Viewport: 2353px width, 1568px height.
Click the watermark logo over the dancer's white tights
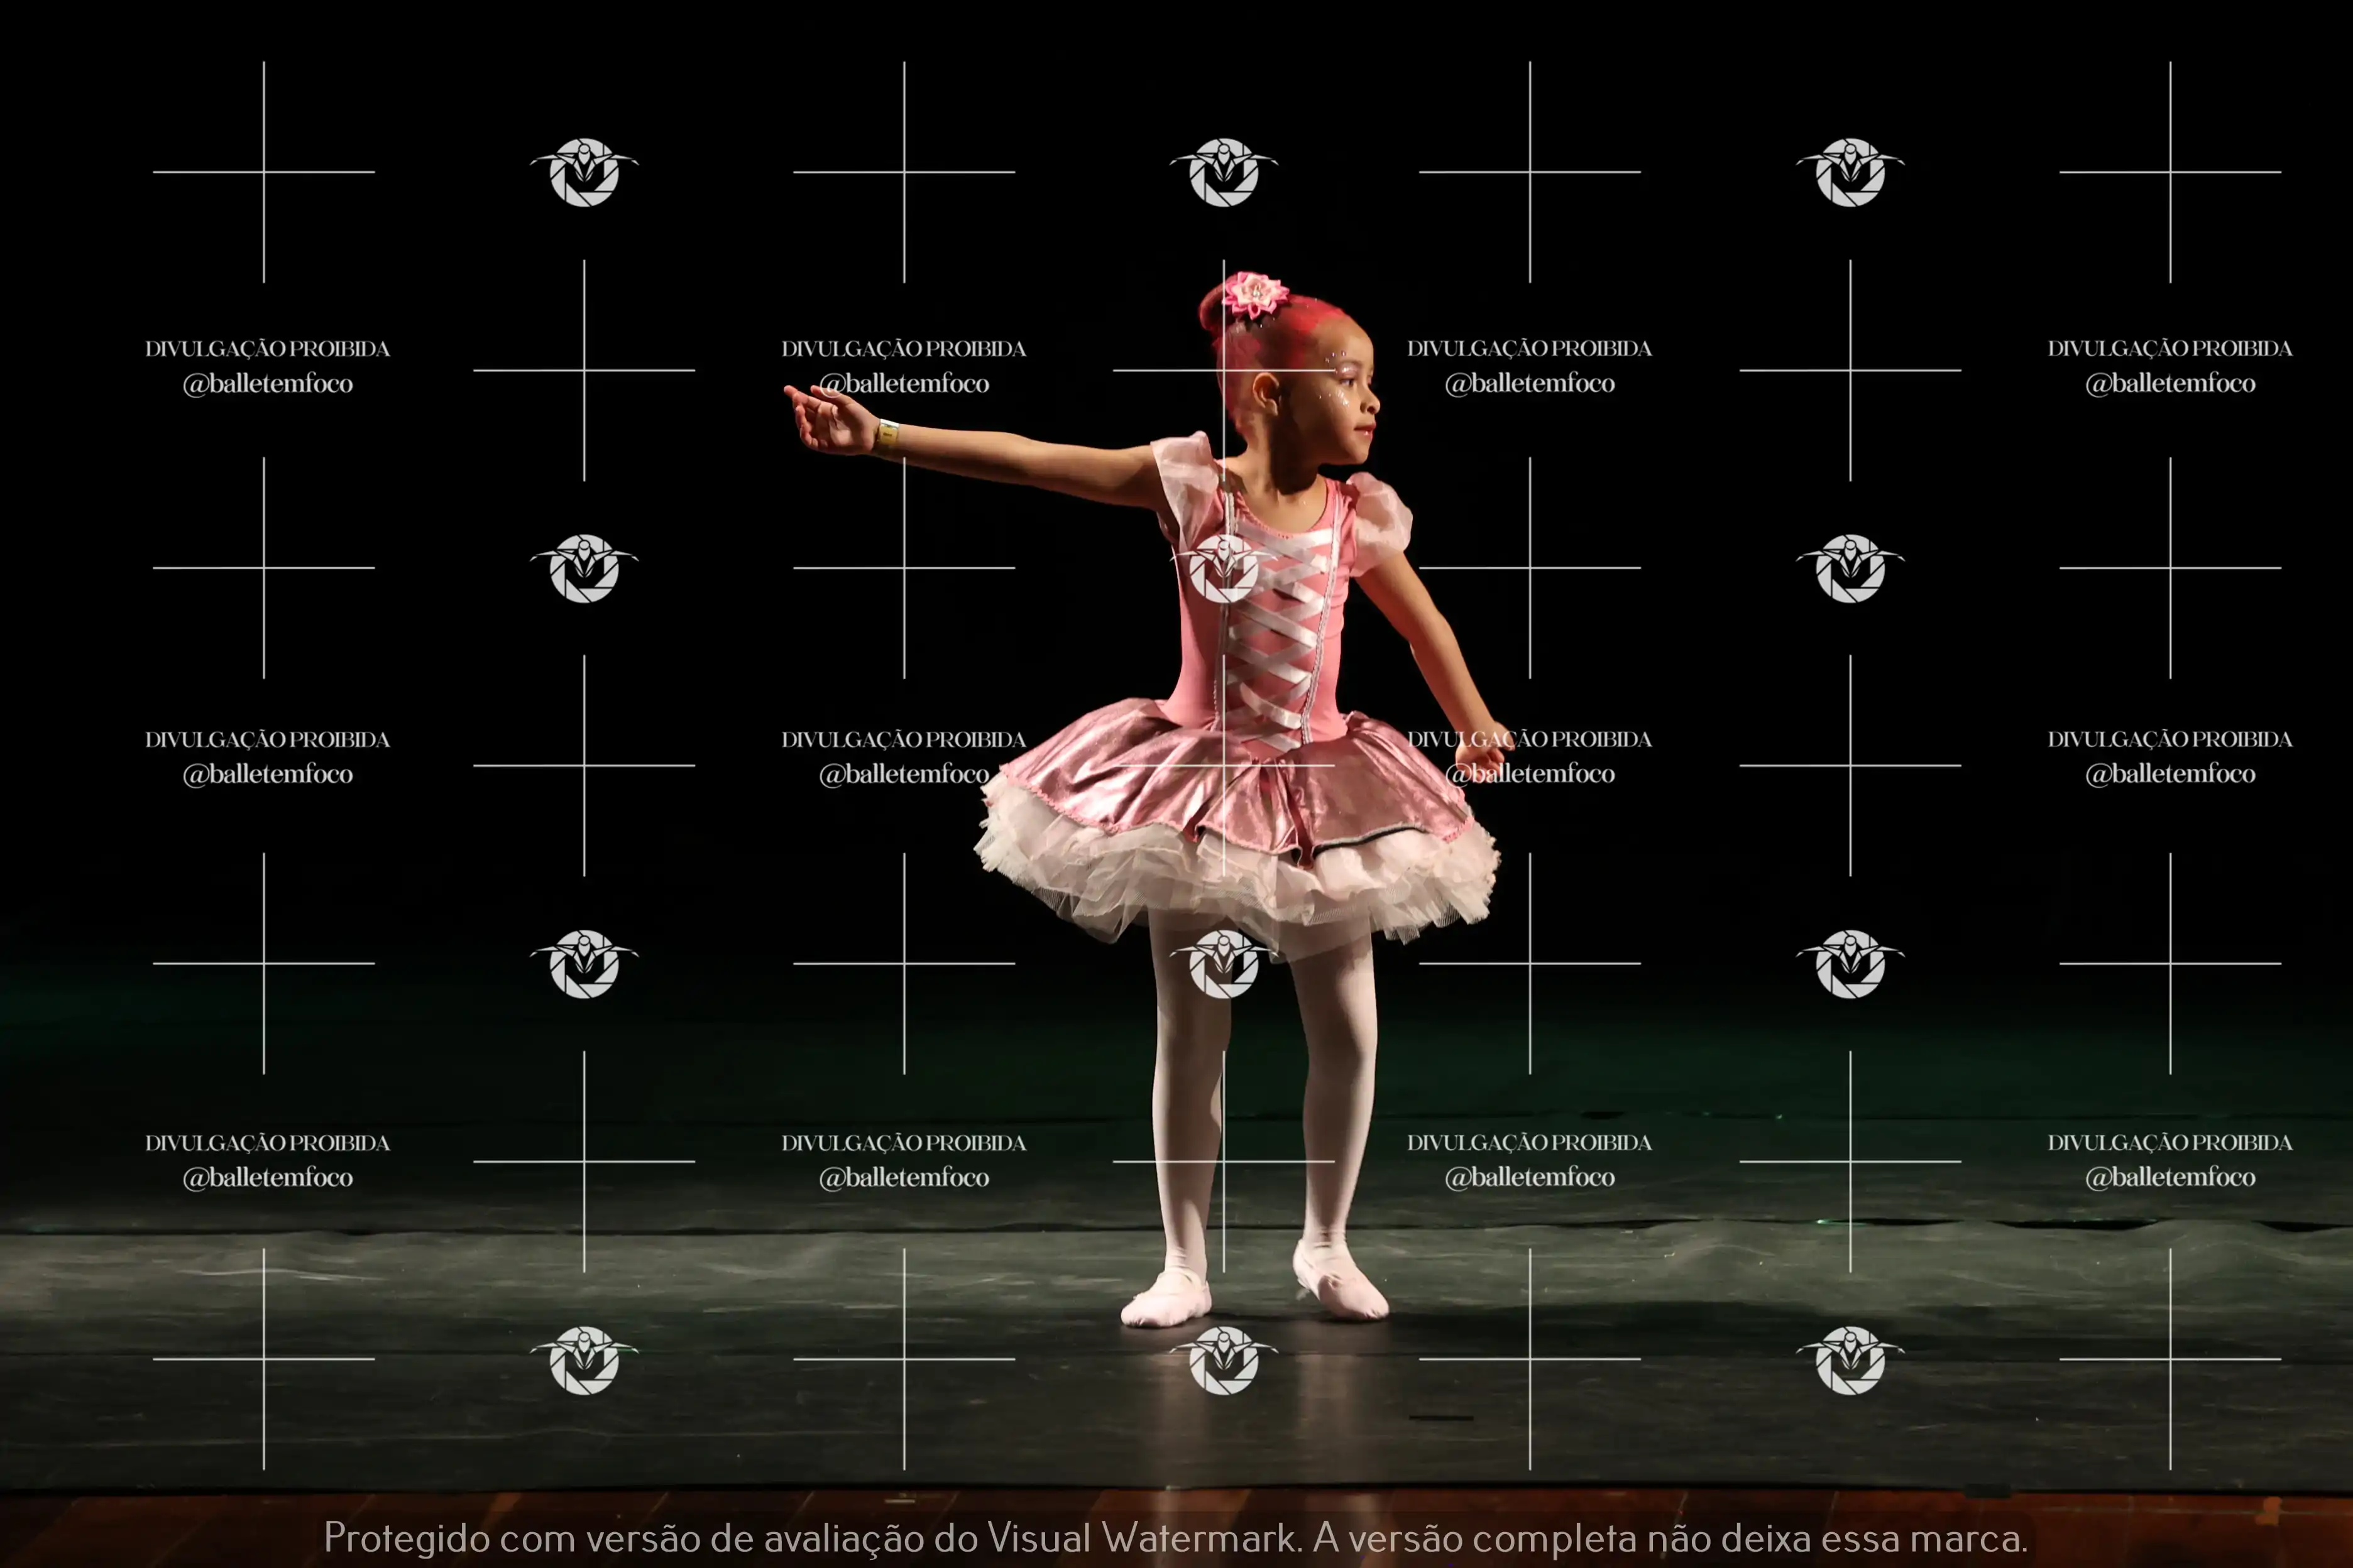(1224, 964)
